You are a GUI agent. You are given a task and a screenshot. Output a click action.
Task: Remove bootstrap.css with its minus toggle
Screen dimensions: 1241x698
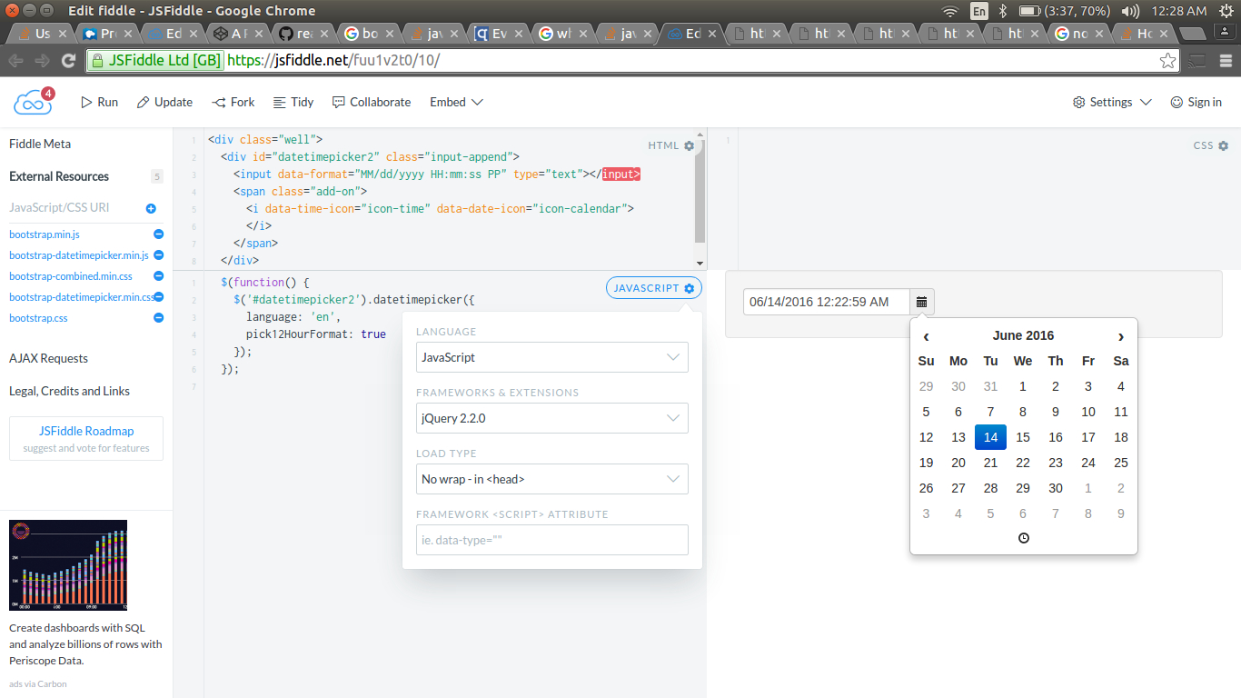[x=158, y=317]
